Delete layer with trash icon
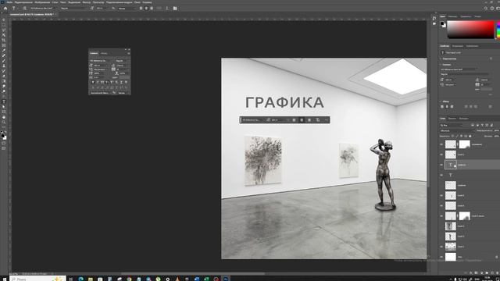The height and width of the screenshot is (281, 500). [497, 273]
